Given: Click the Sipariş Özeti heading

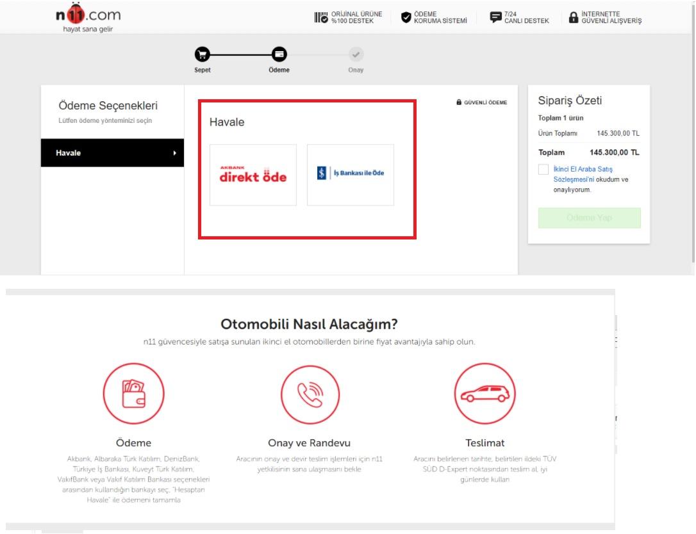Looking at the screenshot, I should (570, 101).
